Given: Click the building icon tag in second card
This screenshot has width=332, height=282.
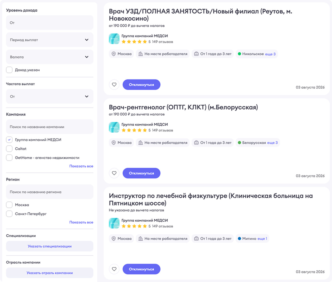Looking at the screenshot, I should (x=163, y=143).
